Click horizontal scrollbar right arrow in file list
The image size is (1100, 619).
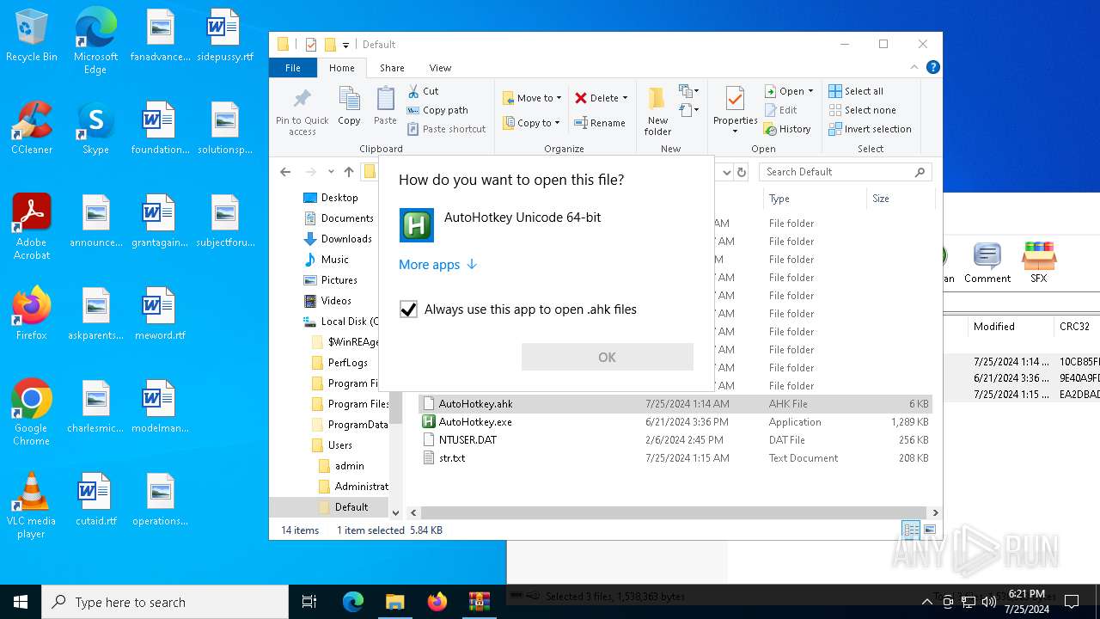point(935,512)
